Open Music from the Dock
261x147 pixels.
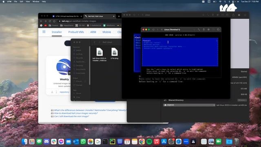click(157, 142)
